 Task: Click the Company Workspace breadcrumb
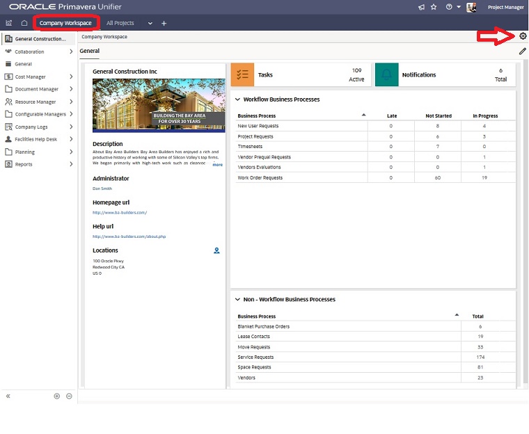point(104,36)
